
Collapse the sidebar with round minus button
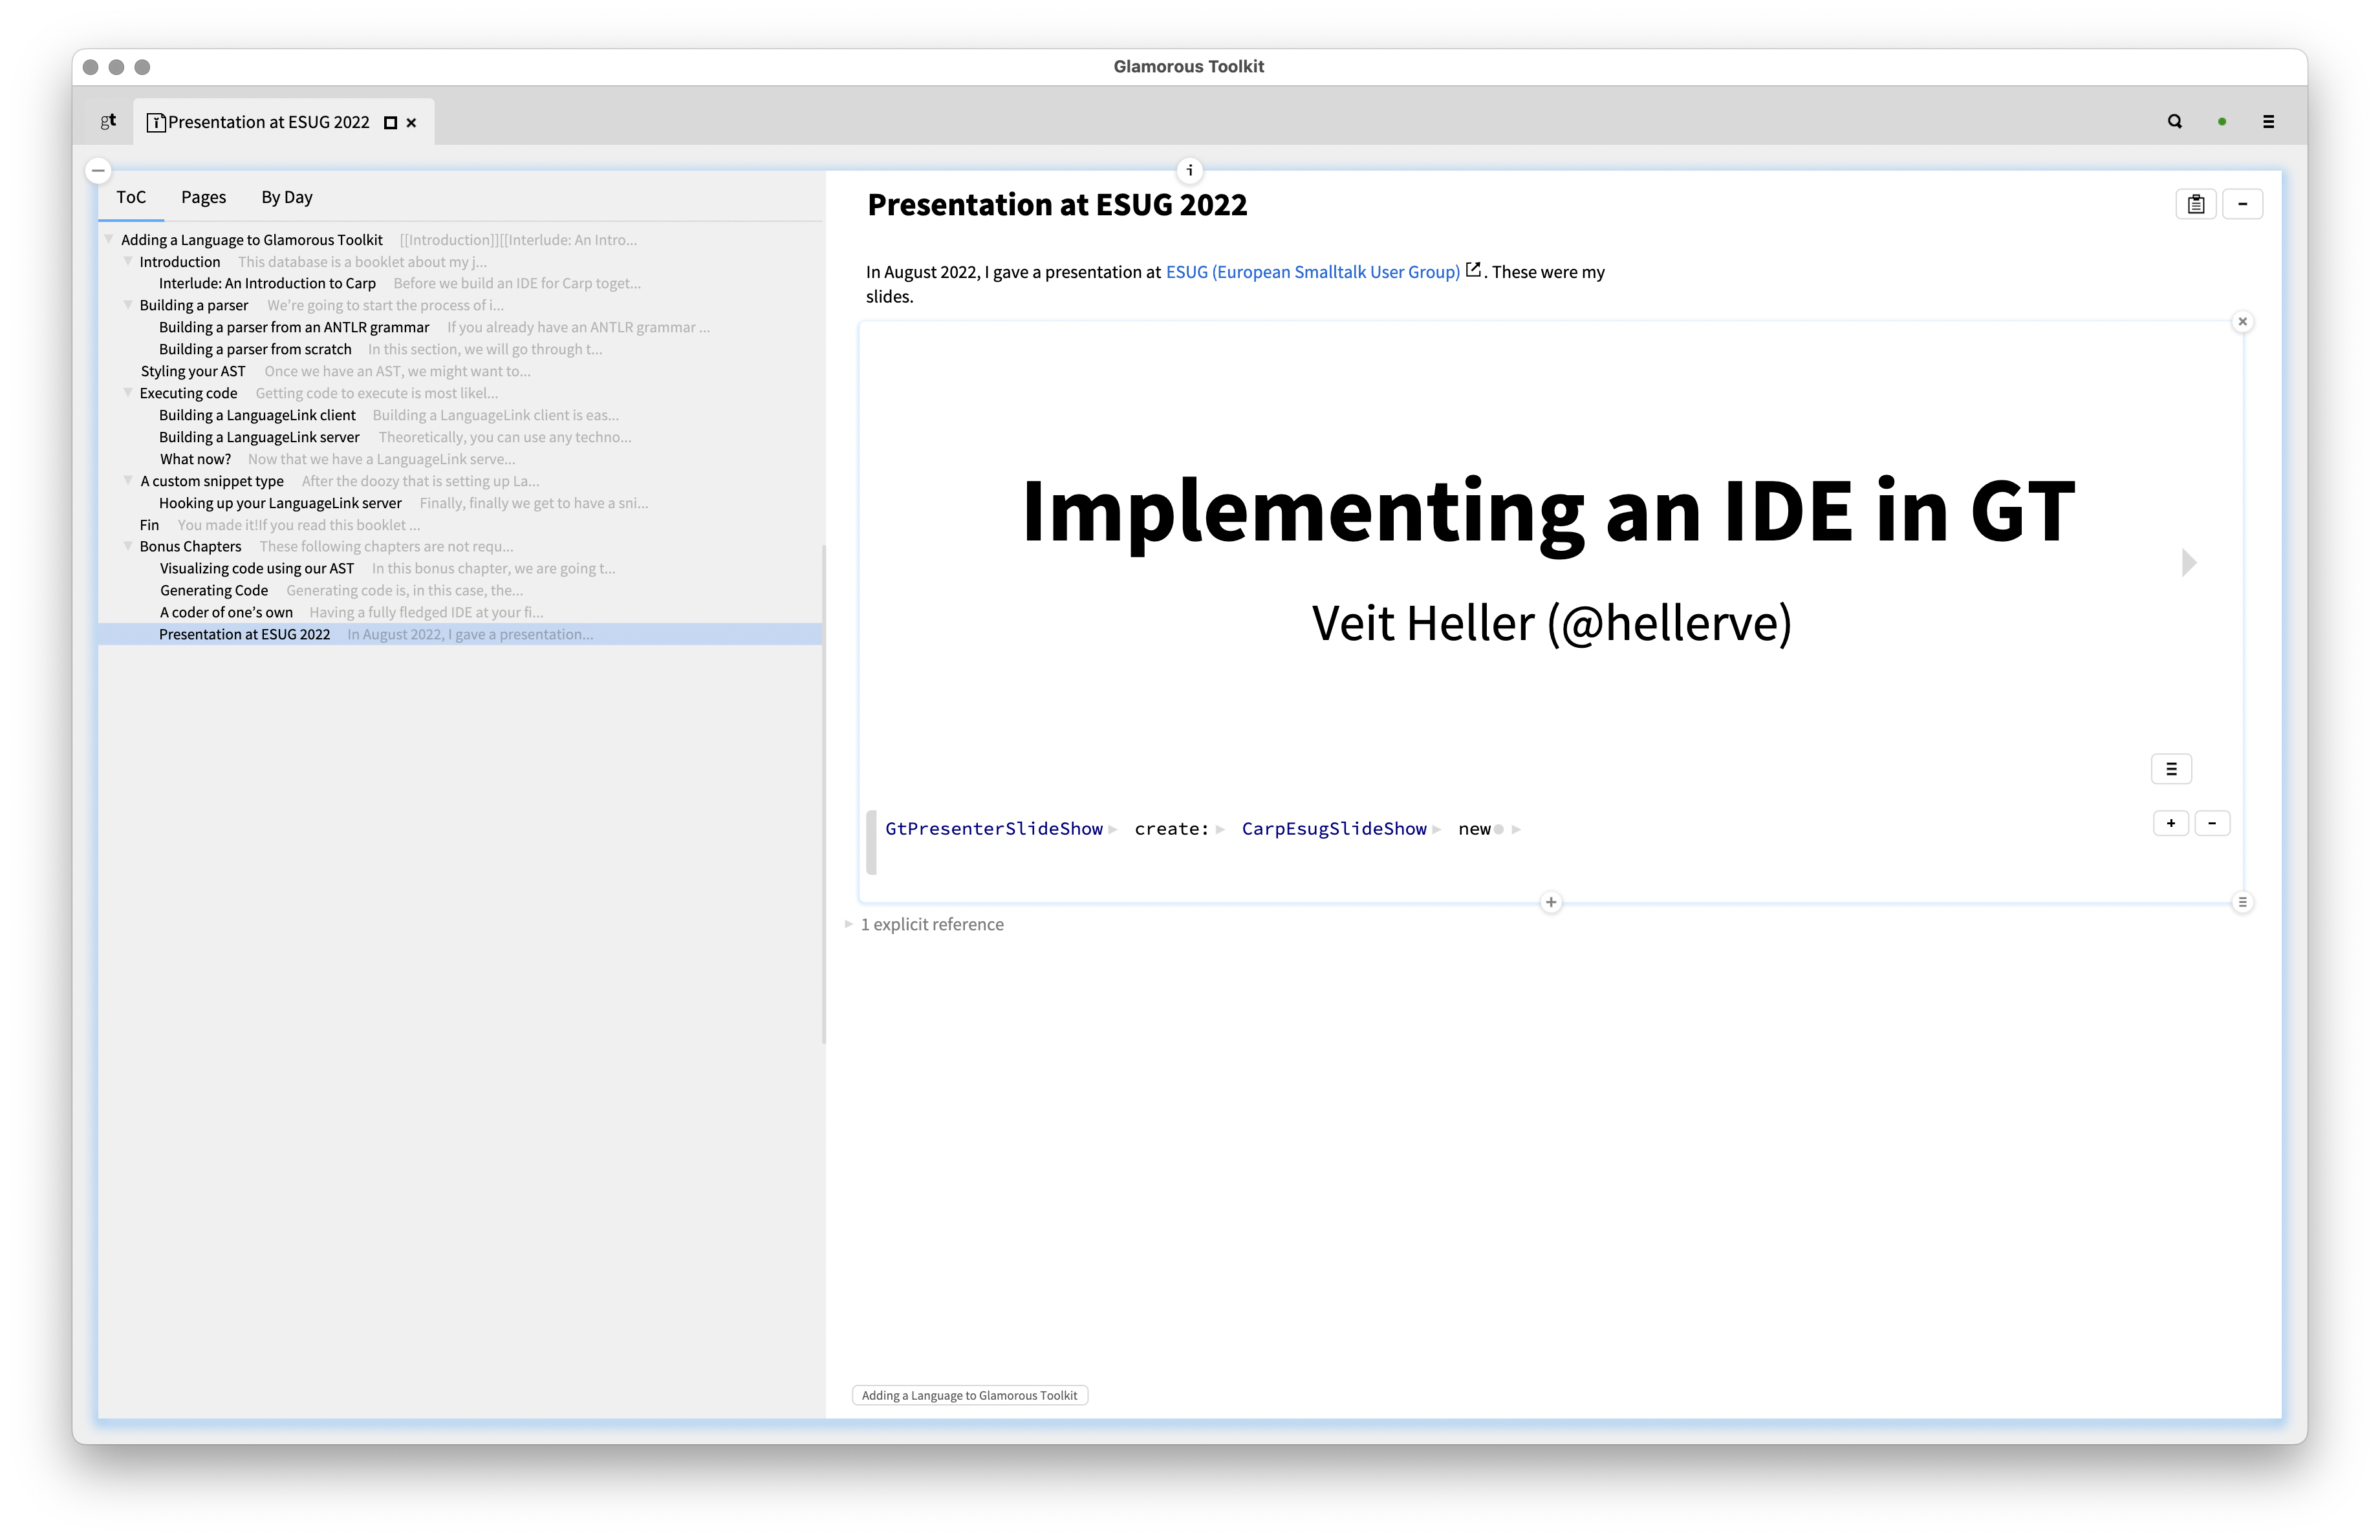98,171
